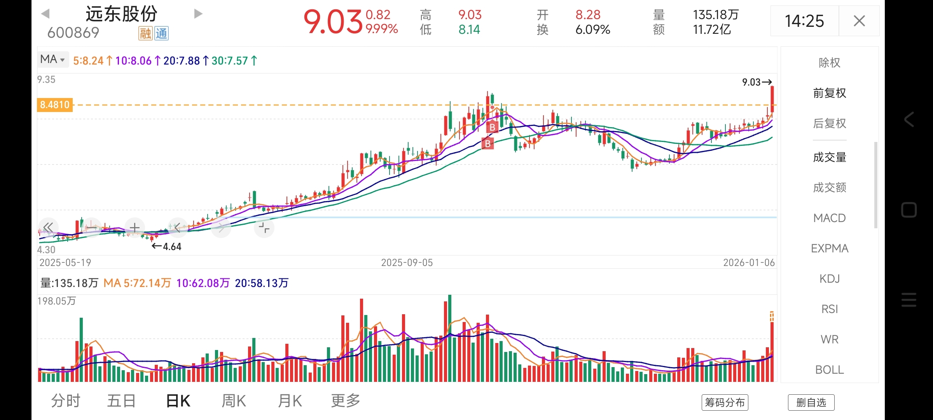This screenshot has width=933, height=420.
Task: Click the 通 Stock Connect badge
Action: [161, 33]
